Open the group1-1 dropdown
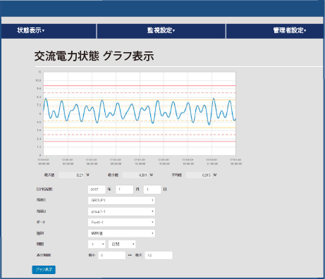 (121, 211)
